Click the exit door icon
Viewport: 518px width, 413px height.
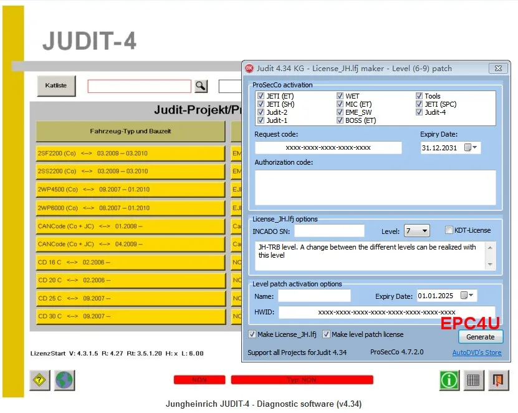pos(498,381)
